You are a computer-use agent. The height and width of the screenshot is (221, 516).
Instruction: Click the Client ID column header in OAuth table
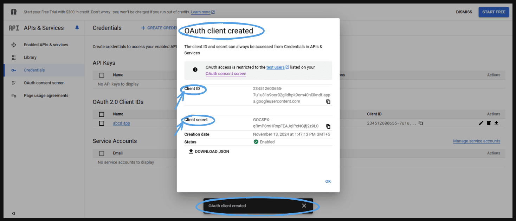374,114
